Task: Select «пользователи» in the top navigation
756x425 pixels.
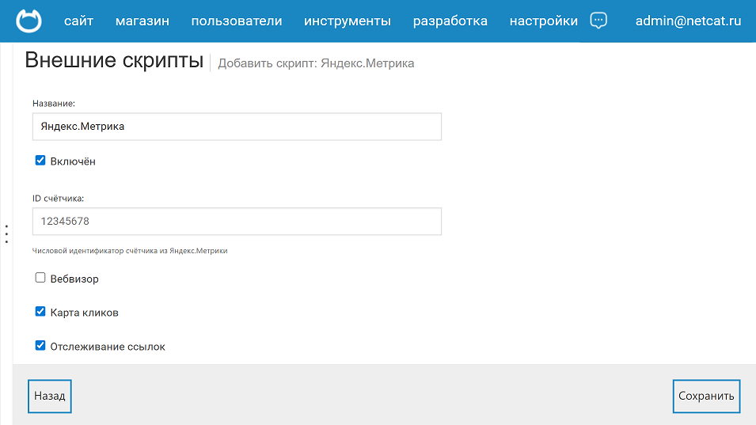Action: (x=237, y=21)
